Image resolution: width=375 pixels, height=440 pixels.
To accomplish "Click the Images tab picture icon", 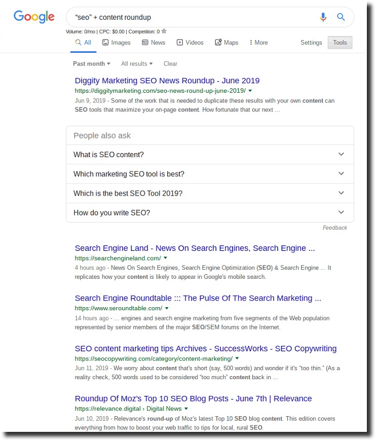I will pyautogui.click(x=105, y=43).
